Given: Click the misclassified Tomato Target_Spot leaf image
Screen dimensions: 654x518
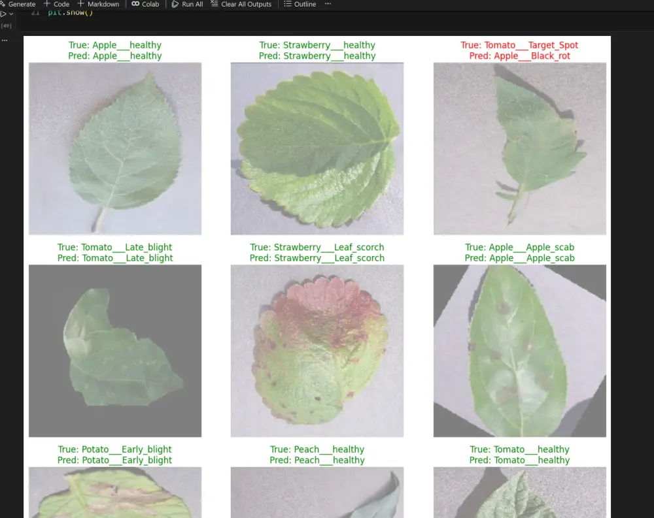Looking at the screenshot, I should 520,149.
